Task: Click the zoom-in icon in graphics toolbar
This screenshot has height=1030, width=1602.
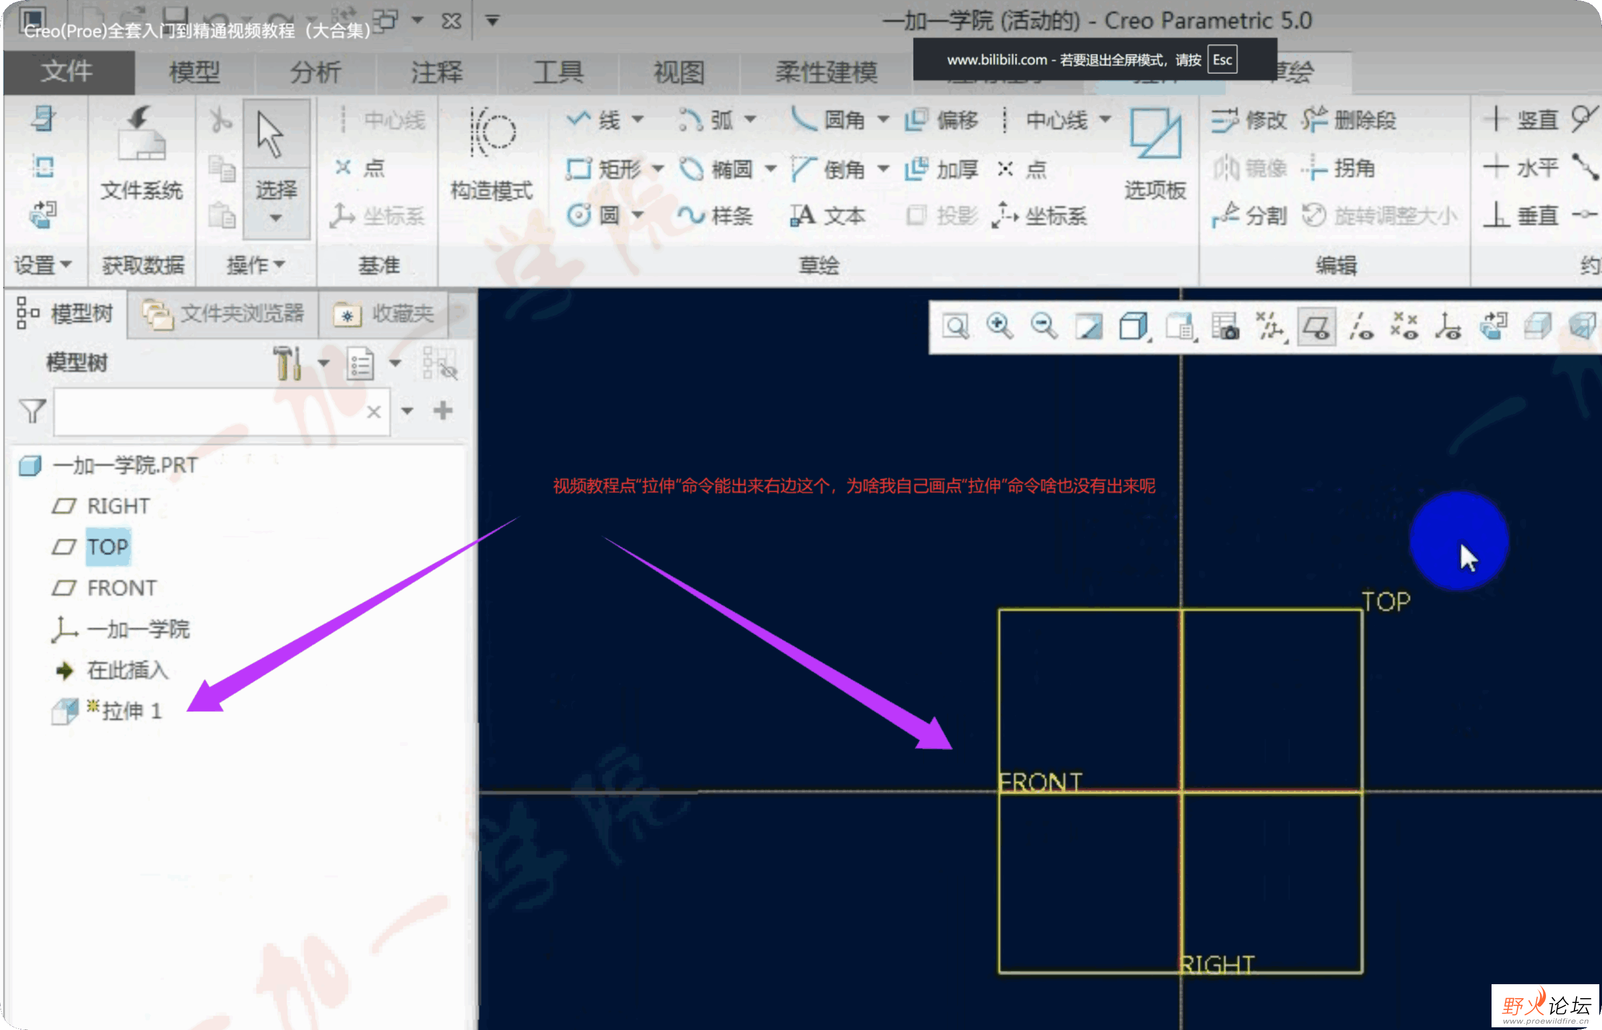Action: 1000,326
